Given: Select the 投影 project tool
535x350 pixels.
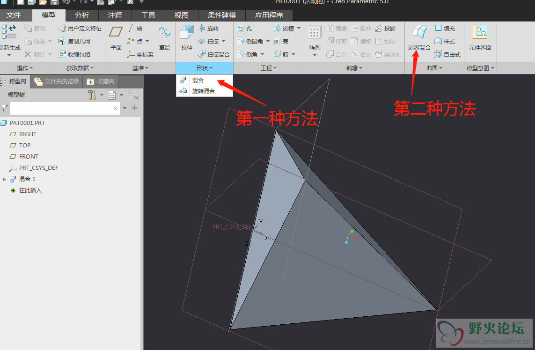Looking at the screenshot, I should pos(385,29).
